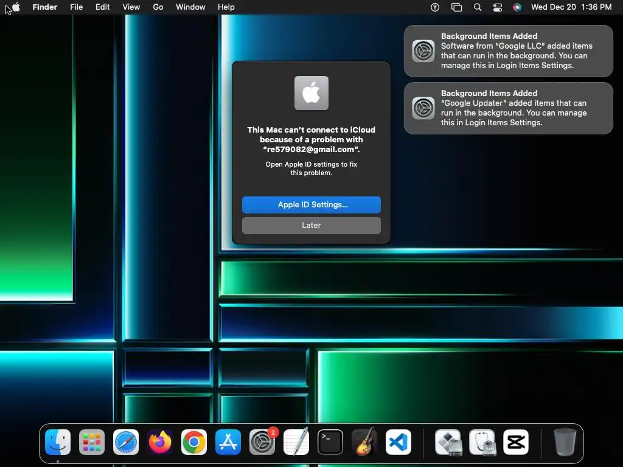Image resolution: width=623 pixels, height=467 pixels.
Task: Activate Siri from the menu bar
Action: pyautogui.click(x=517, y=7)
